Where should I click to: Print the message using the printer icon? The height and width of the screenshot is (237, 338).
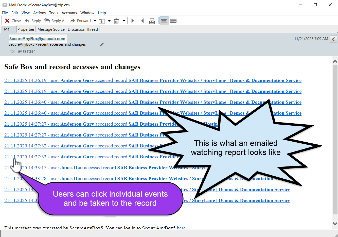click(x=152, y=21)
